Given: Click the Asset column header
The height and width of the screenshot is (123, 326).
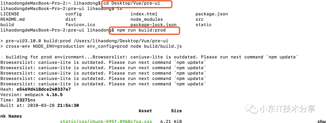Looking at the screenshot, I should pyautogui.click(x=145, y=111).
